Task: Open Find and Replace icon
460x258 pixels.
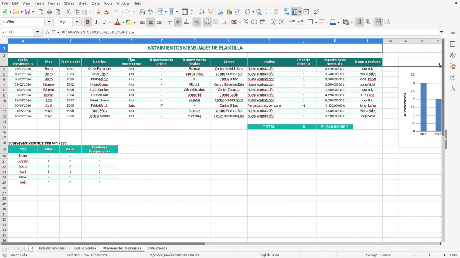Action: click(142, 12)
